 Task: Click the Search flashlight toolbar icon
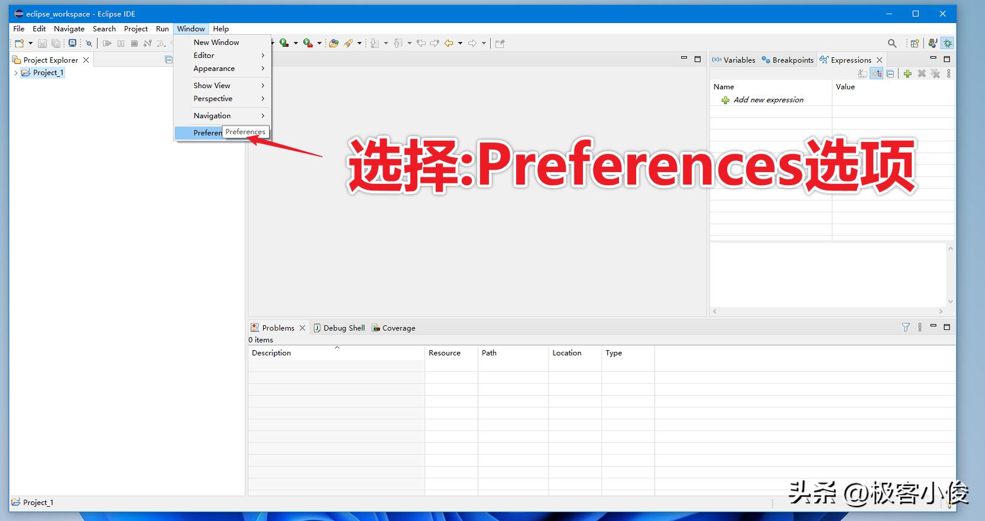(348, 43)
